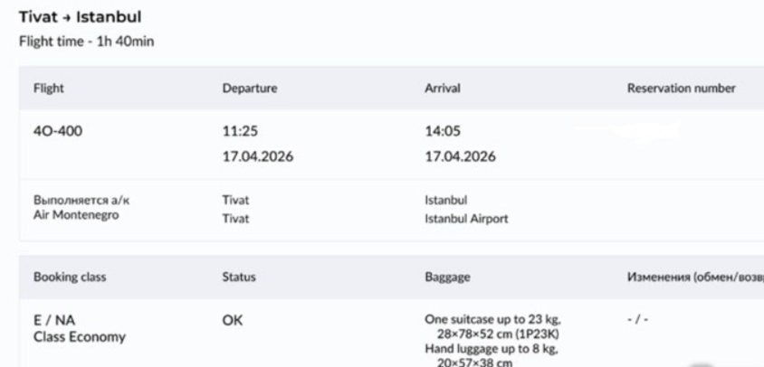The image size is (764, 367).
Task: Select the Flight time 1h 40min text
Action: tap(86, 42)
